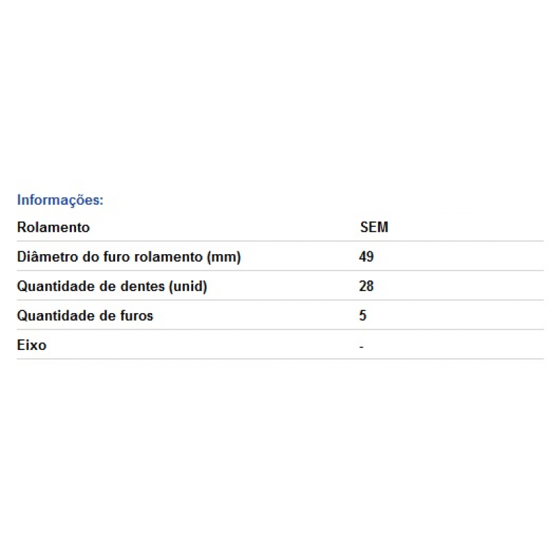The height and width of the screenshot is (548, 548).
Task: Click the word dentes
Action: (142, 286)
